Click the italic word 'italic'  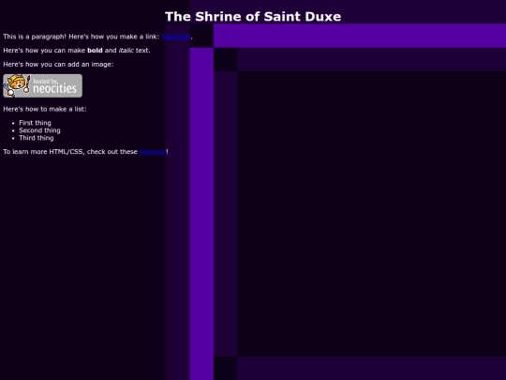click(126, 51)
